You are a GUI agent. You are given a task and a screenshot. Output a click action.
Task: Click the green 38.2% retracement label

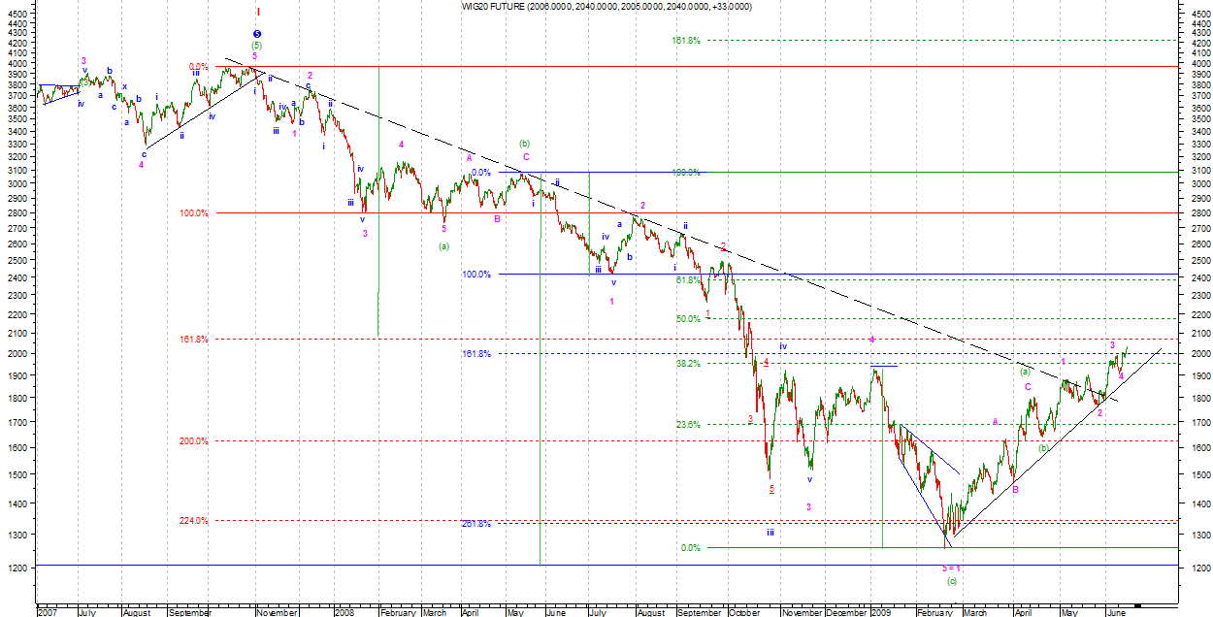click(x=688, y=364)
